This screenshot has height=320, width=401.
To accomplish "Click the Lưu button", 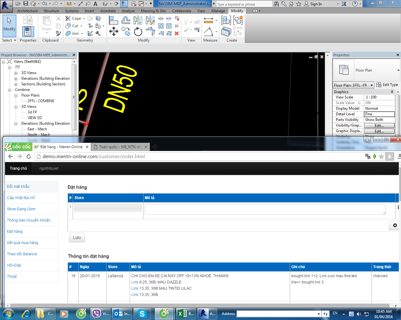I will [x=77, y=237].
